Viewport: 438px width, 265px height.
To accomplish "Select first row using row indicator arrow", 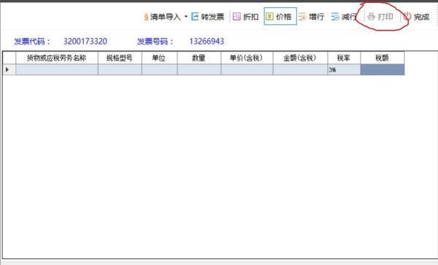I will [9, 70].
